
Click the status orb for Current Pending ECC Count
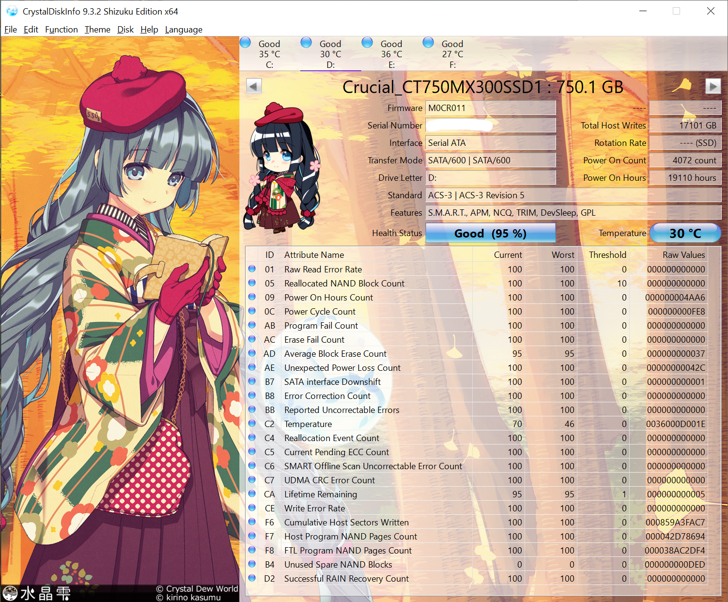click(x=252, y=451)
